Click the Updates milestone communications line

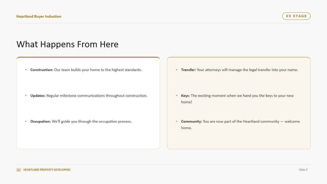click(x=89, y=96)
